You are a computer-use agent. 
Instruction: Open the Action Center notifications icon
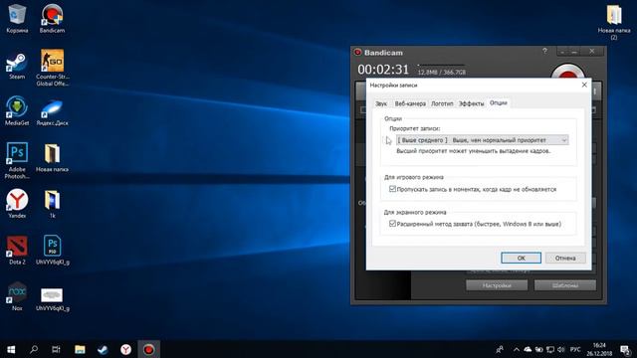[625, 349]
